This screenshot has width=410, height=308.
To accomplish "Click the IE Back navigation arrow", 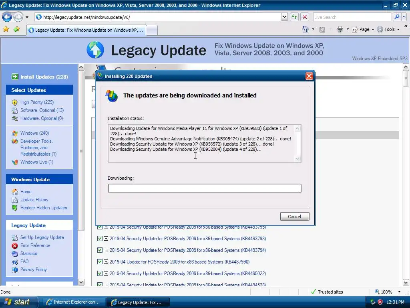I will tap(7, 17).
